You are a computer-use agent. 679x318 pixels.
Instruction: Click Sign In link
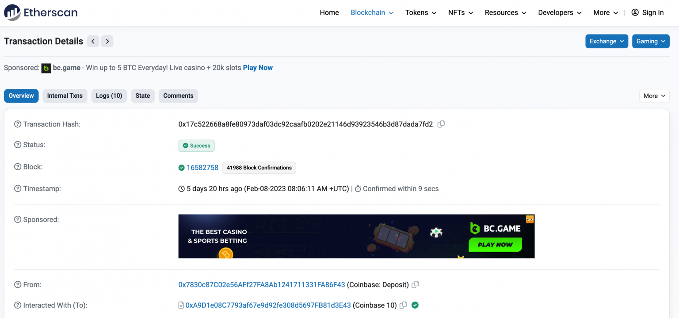tap(653, 12)
